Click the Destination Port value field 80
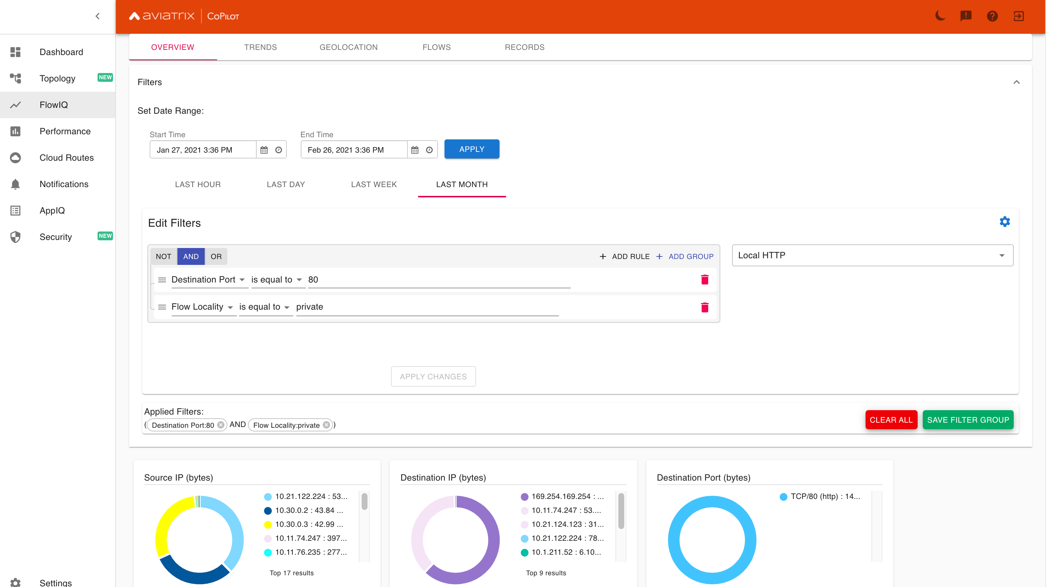Viewport: 1046px width, 587px height. point(439,280)
